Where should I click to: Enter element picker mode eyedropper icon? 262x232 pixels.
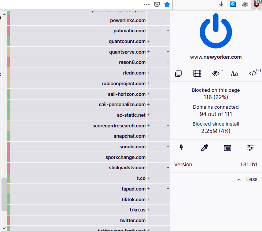click(x=204, y=148)
